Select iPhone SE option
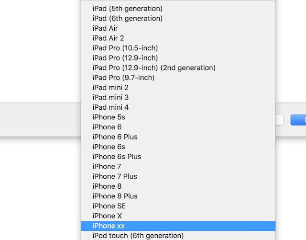The width and height of the screenshot is (306, 240). 178,206
